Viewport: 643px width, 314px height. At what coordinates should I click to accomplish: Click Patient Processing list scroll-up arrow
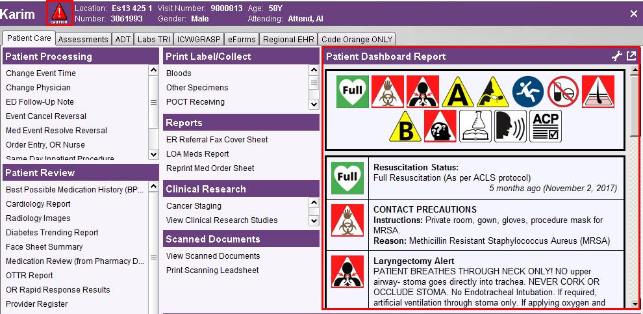[x=153, y=70]
